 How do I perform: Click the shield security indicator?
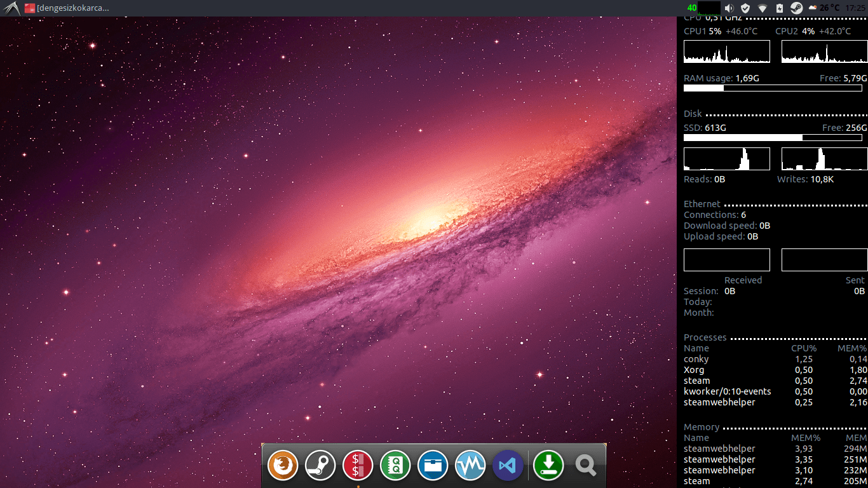(x=745, y=8)
